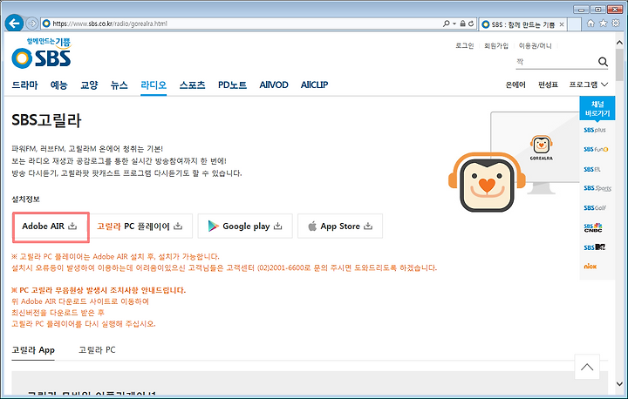Open the browser home icon

tap(590, 24)
